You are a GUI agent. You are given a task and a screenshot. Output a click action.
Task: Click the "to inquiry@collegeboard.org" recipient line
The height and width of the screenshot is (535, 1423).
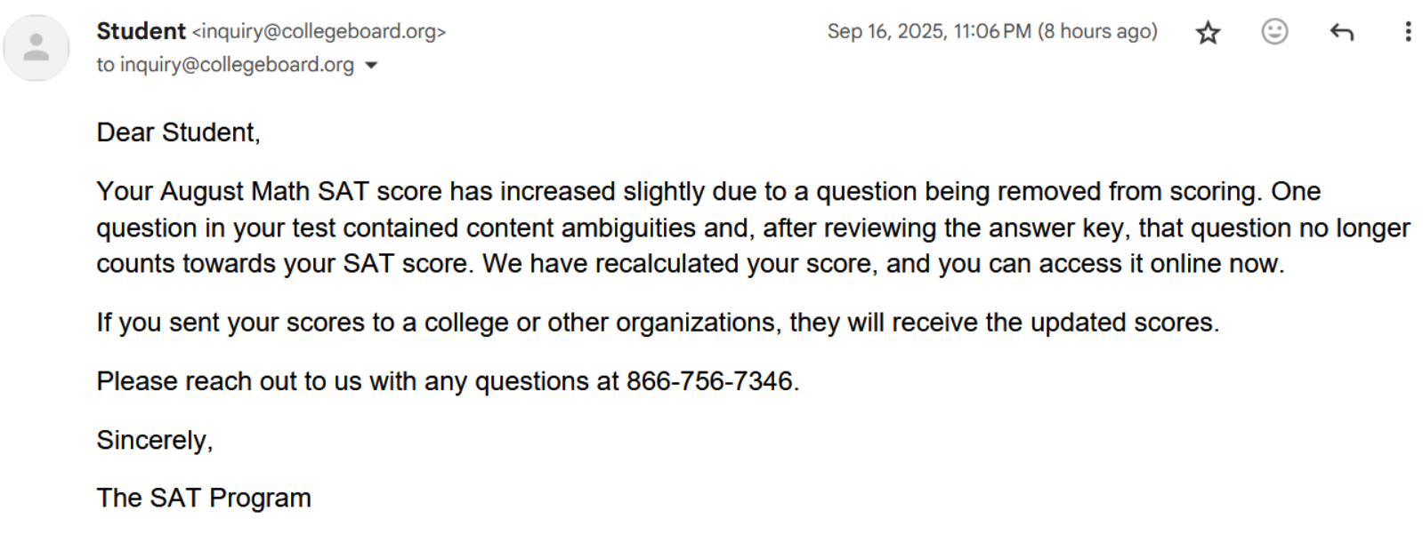coord(225,65)
